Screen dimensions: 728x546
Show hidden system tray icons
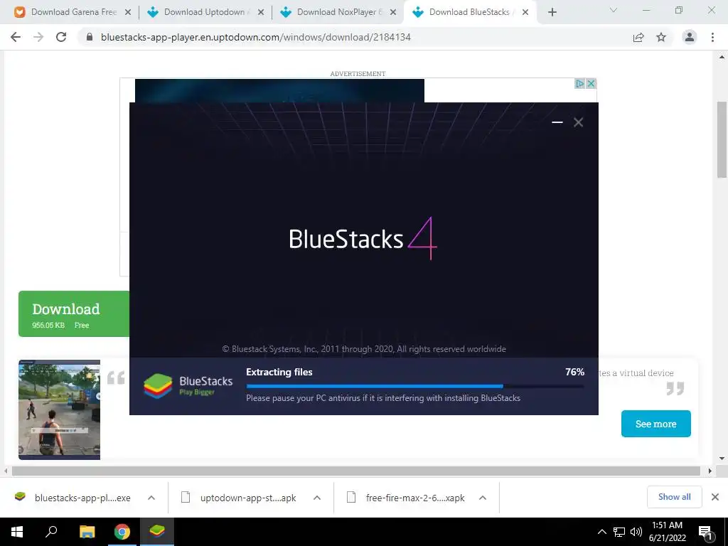coord(601,532)
